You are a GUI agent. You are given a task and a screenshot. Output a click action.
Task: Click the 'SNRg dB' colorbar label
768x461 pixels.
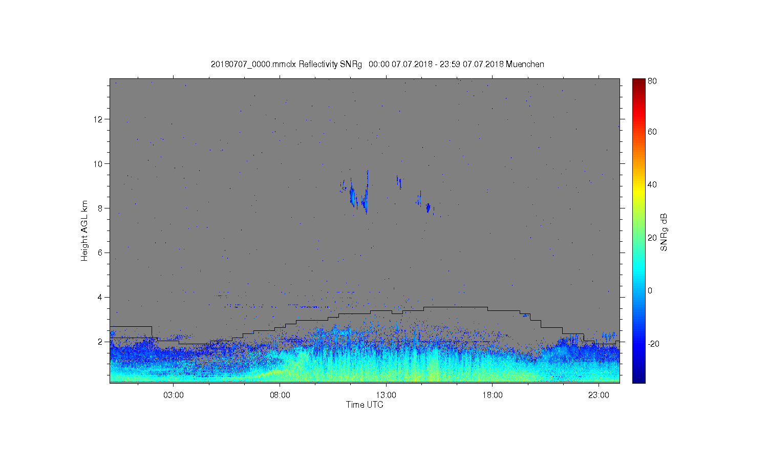click(x=664, y=232)
